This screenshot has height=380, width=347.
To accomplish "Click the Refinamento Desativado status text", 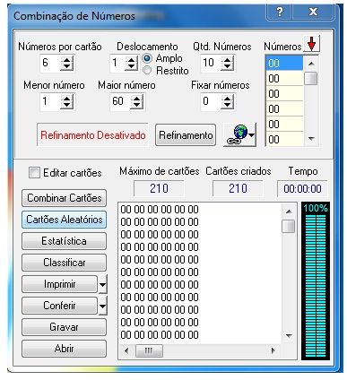I will [x=93, y=135].
